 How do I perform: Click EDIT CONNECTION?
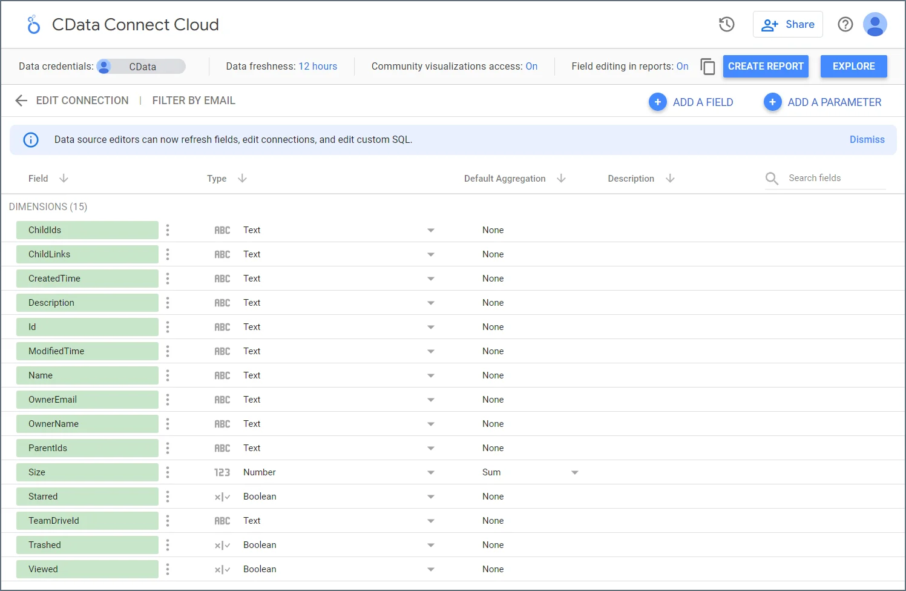tap(82, 101)
